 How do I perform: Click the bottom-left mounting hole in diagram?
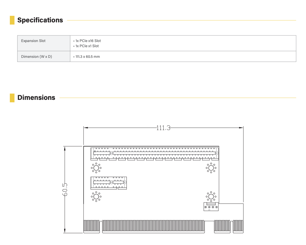(x=96, y=196)
